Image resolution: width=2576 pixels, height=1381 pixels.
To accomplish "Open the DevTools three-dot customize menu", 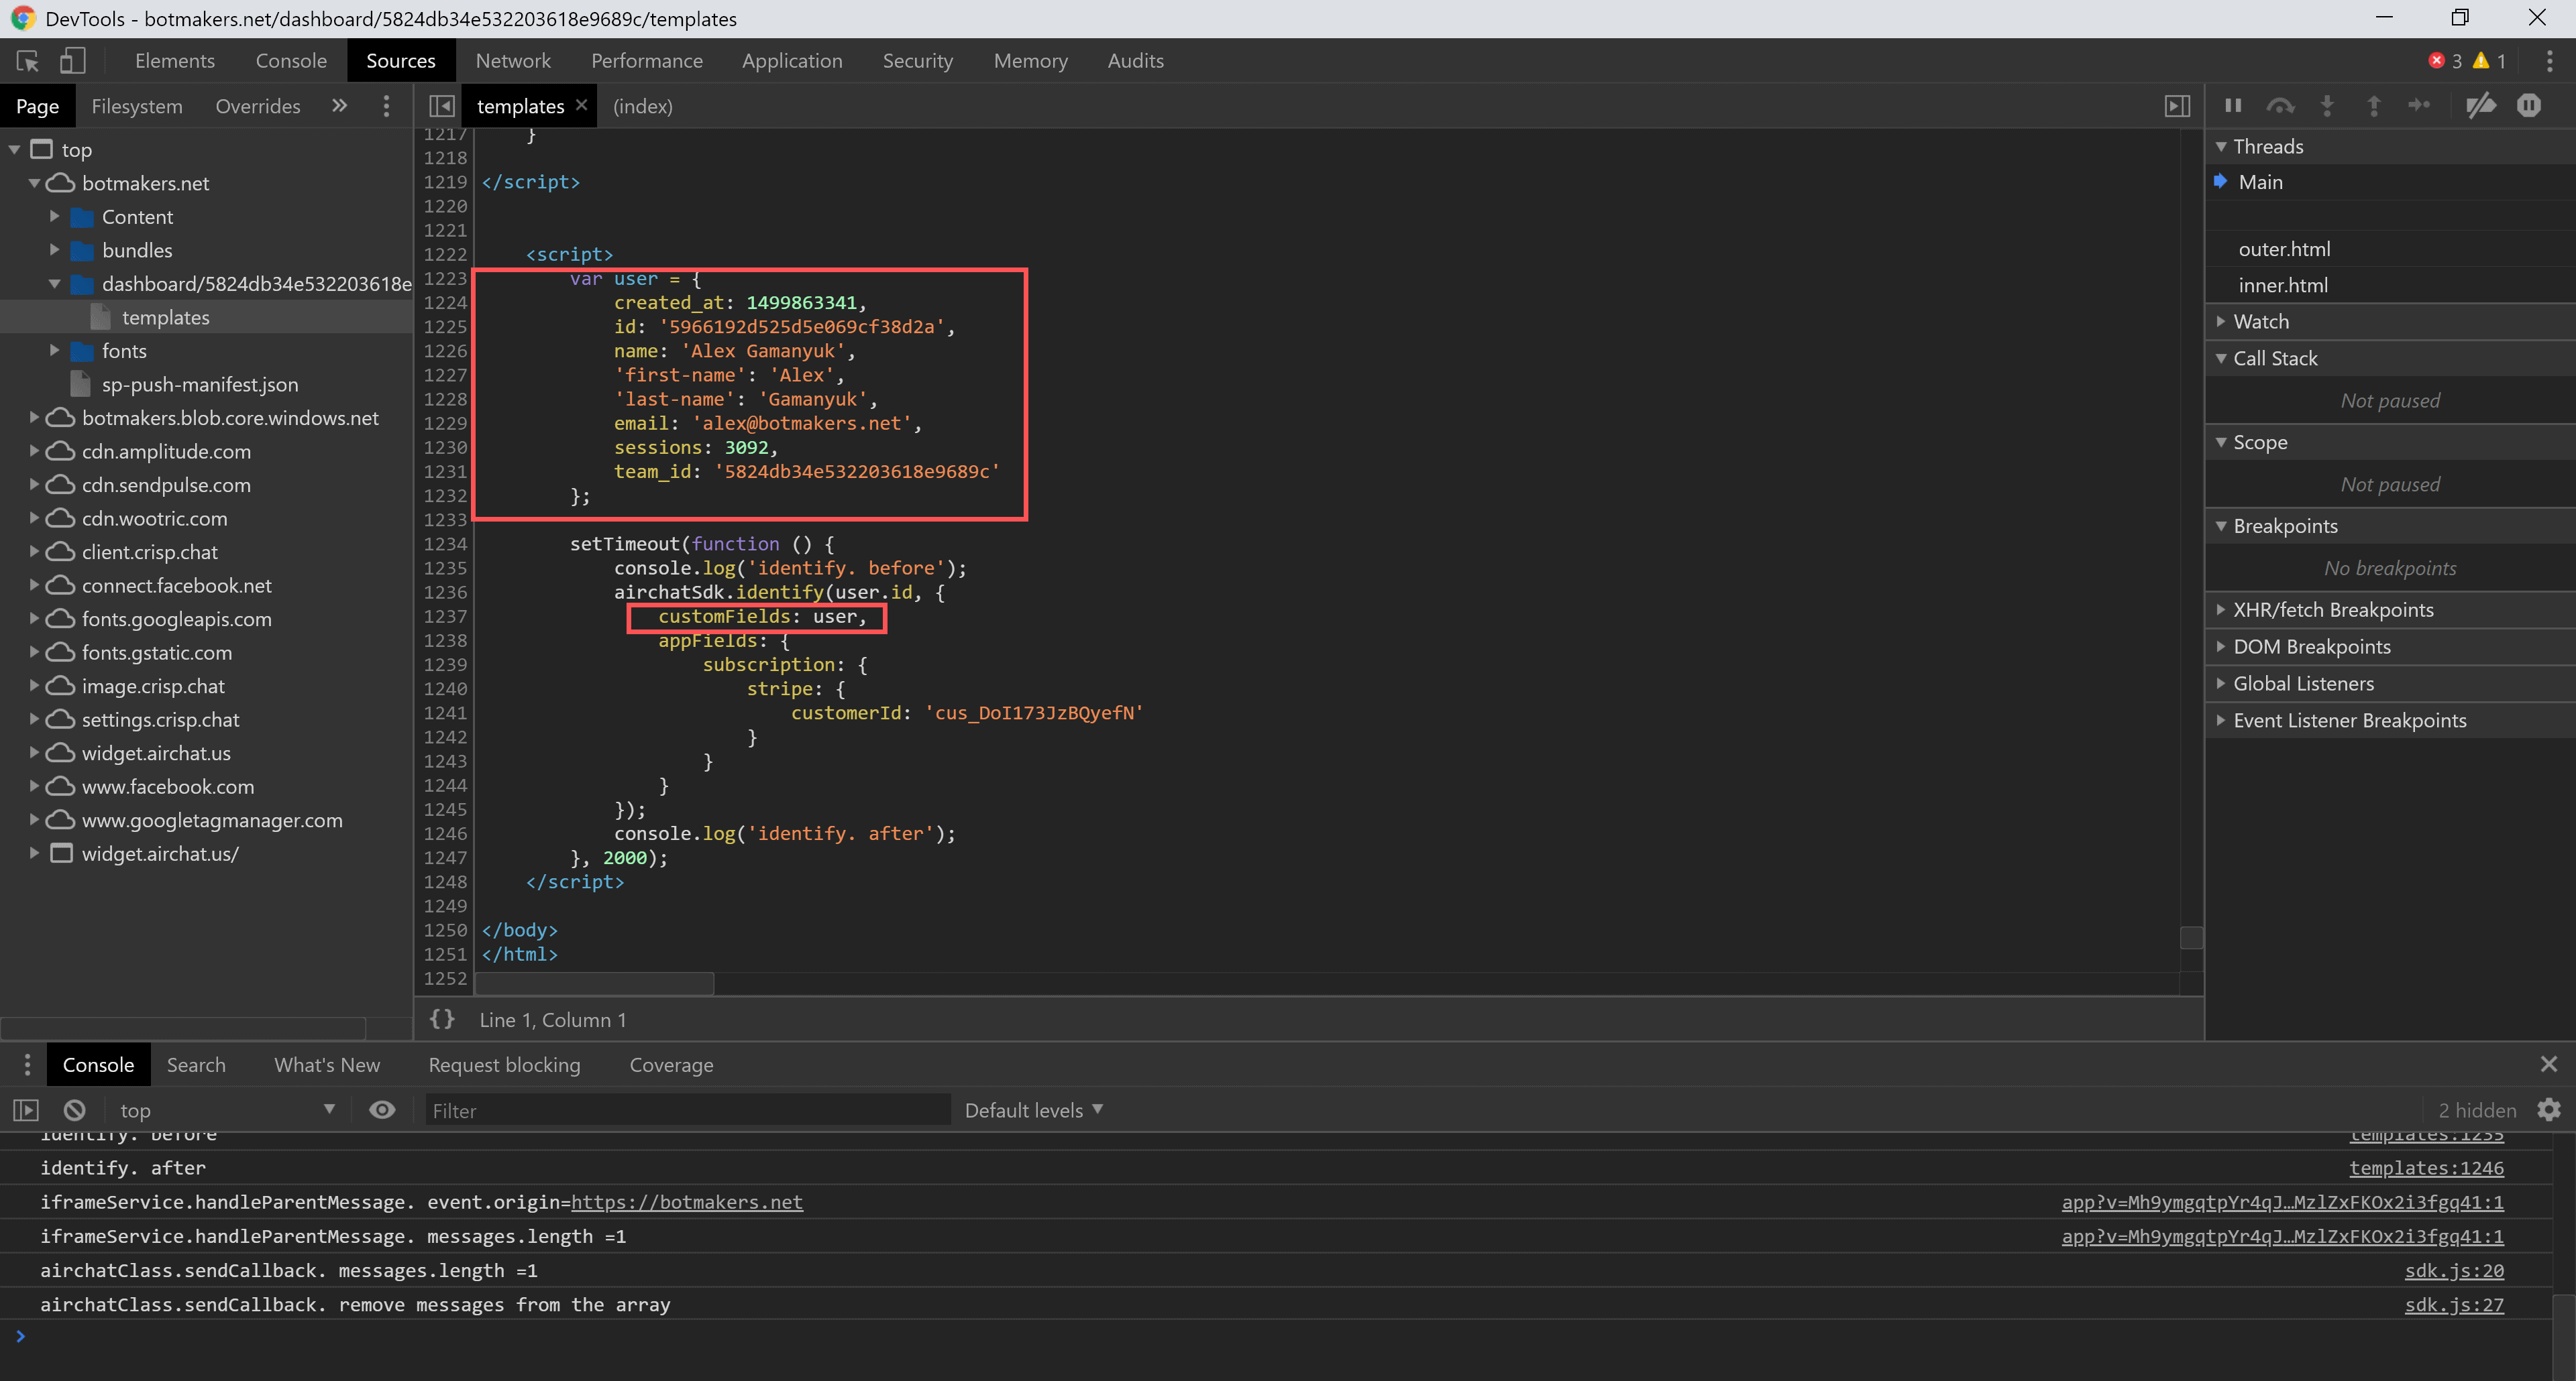I will (2549, 61).
